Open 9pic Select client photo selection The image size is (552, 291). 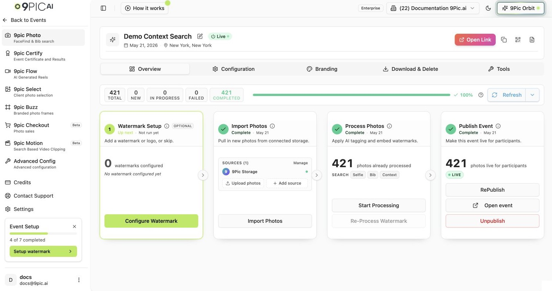pyautogui.click(x=43, y=92)
